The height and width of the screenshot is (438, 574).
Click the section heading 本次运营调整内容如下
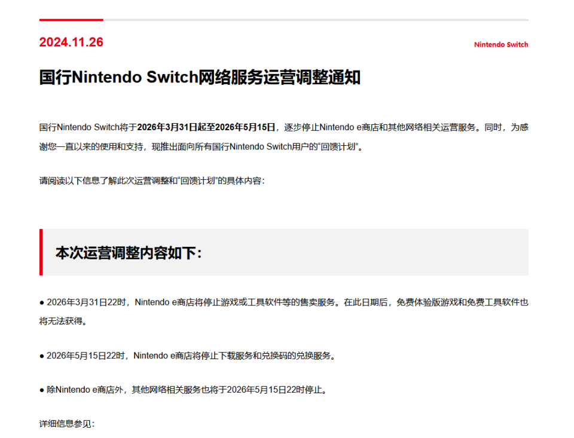tap(129, 253)
